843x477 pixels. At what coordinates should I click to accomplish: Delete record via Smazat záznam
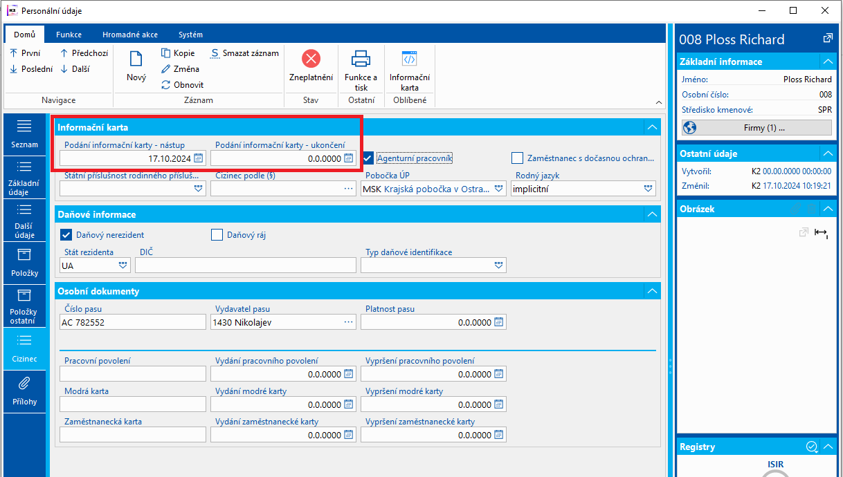pyautogui.click(x=245, y=53)
